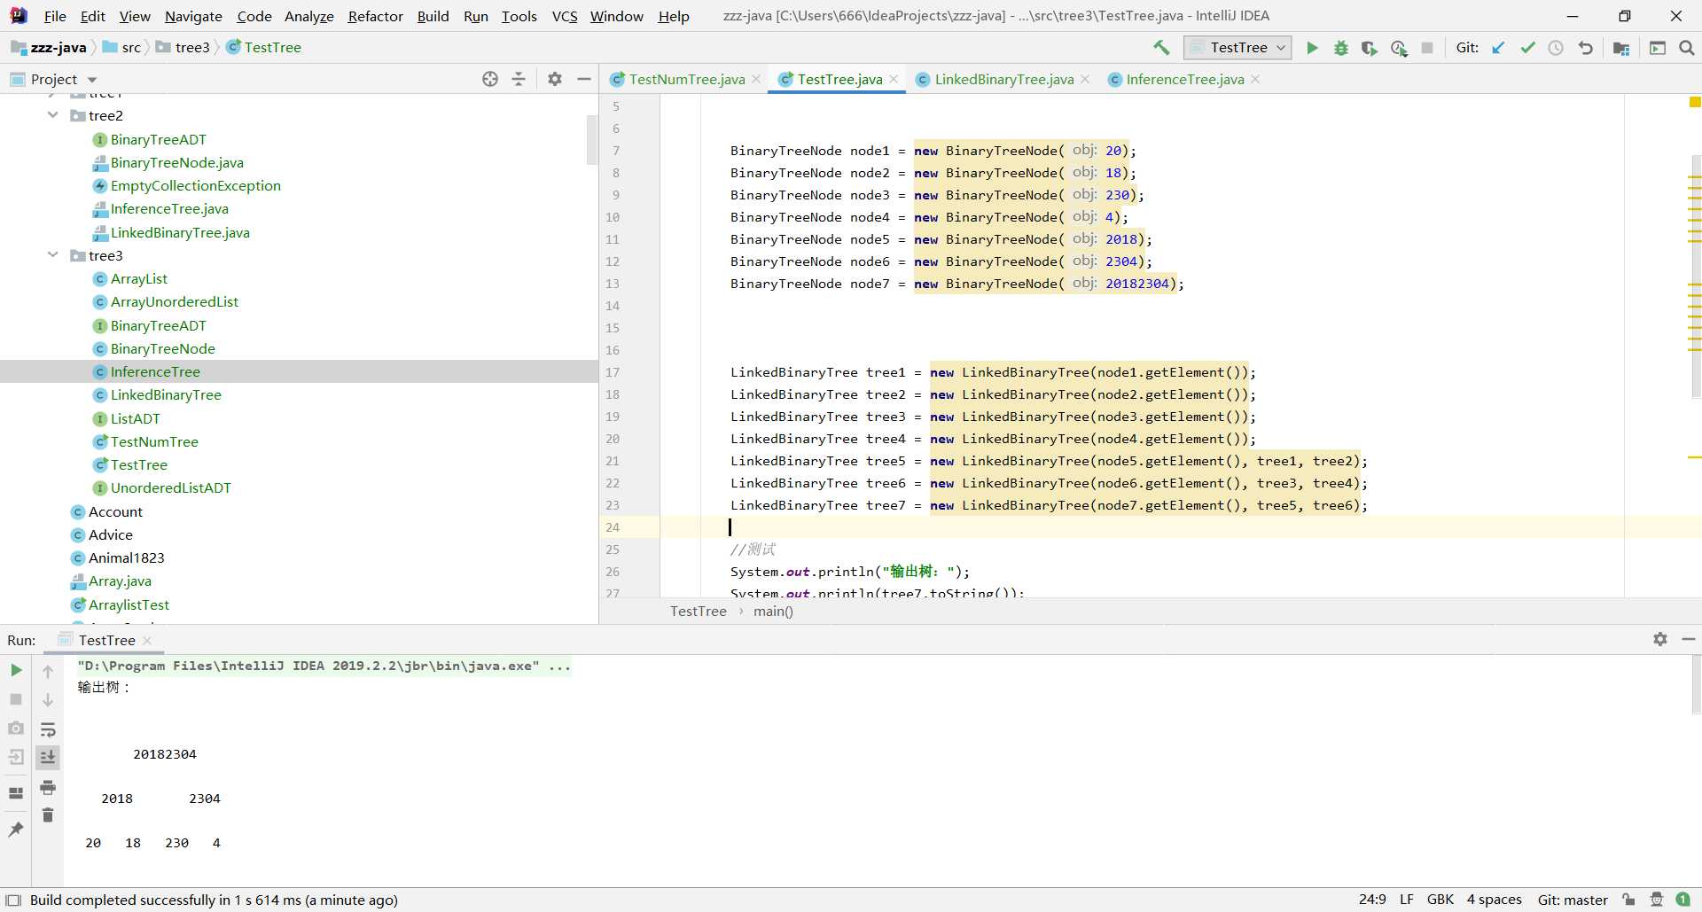Click the Stop square in Run panel

16,699
